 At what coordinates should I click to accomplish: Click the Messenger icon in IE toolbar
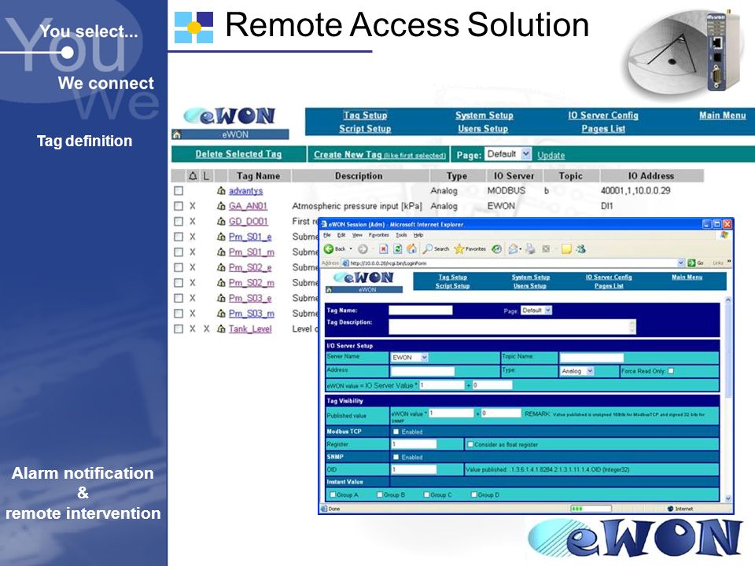pyautogui.click(x=581, y=249)
